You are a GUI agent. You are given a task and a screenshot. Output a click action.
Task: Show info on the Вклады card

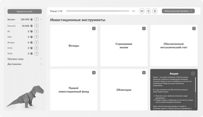[x=94, y=28]
